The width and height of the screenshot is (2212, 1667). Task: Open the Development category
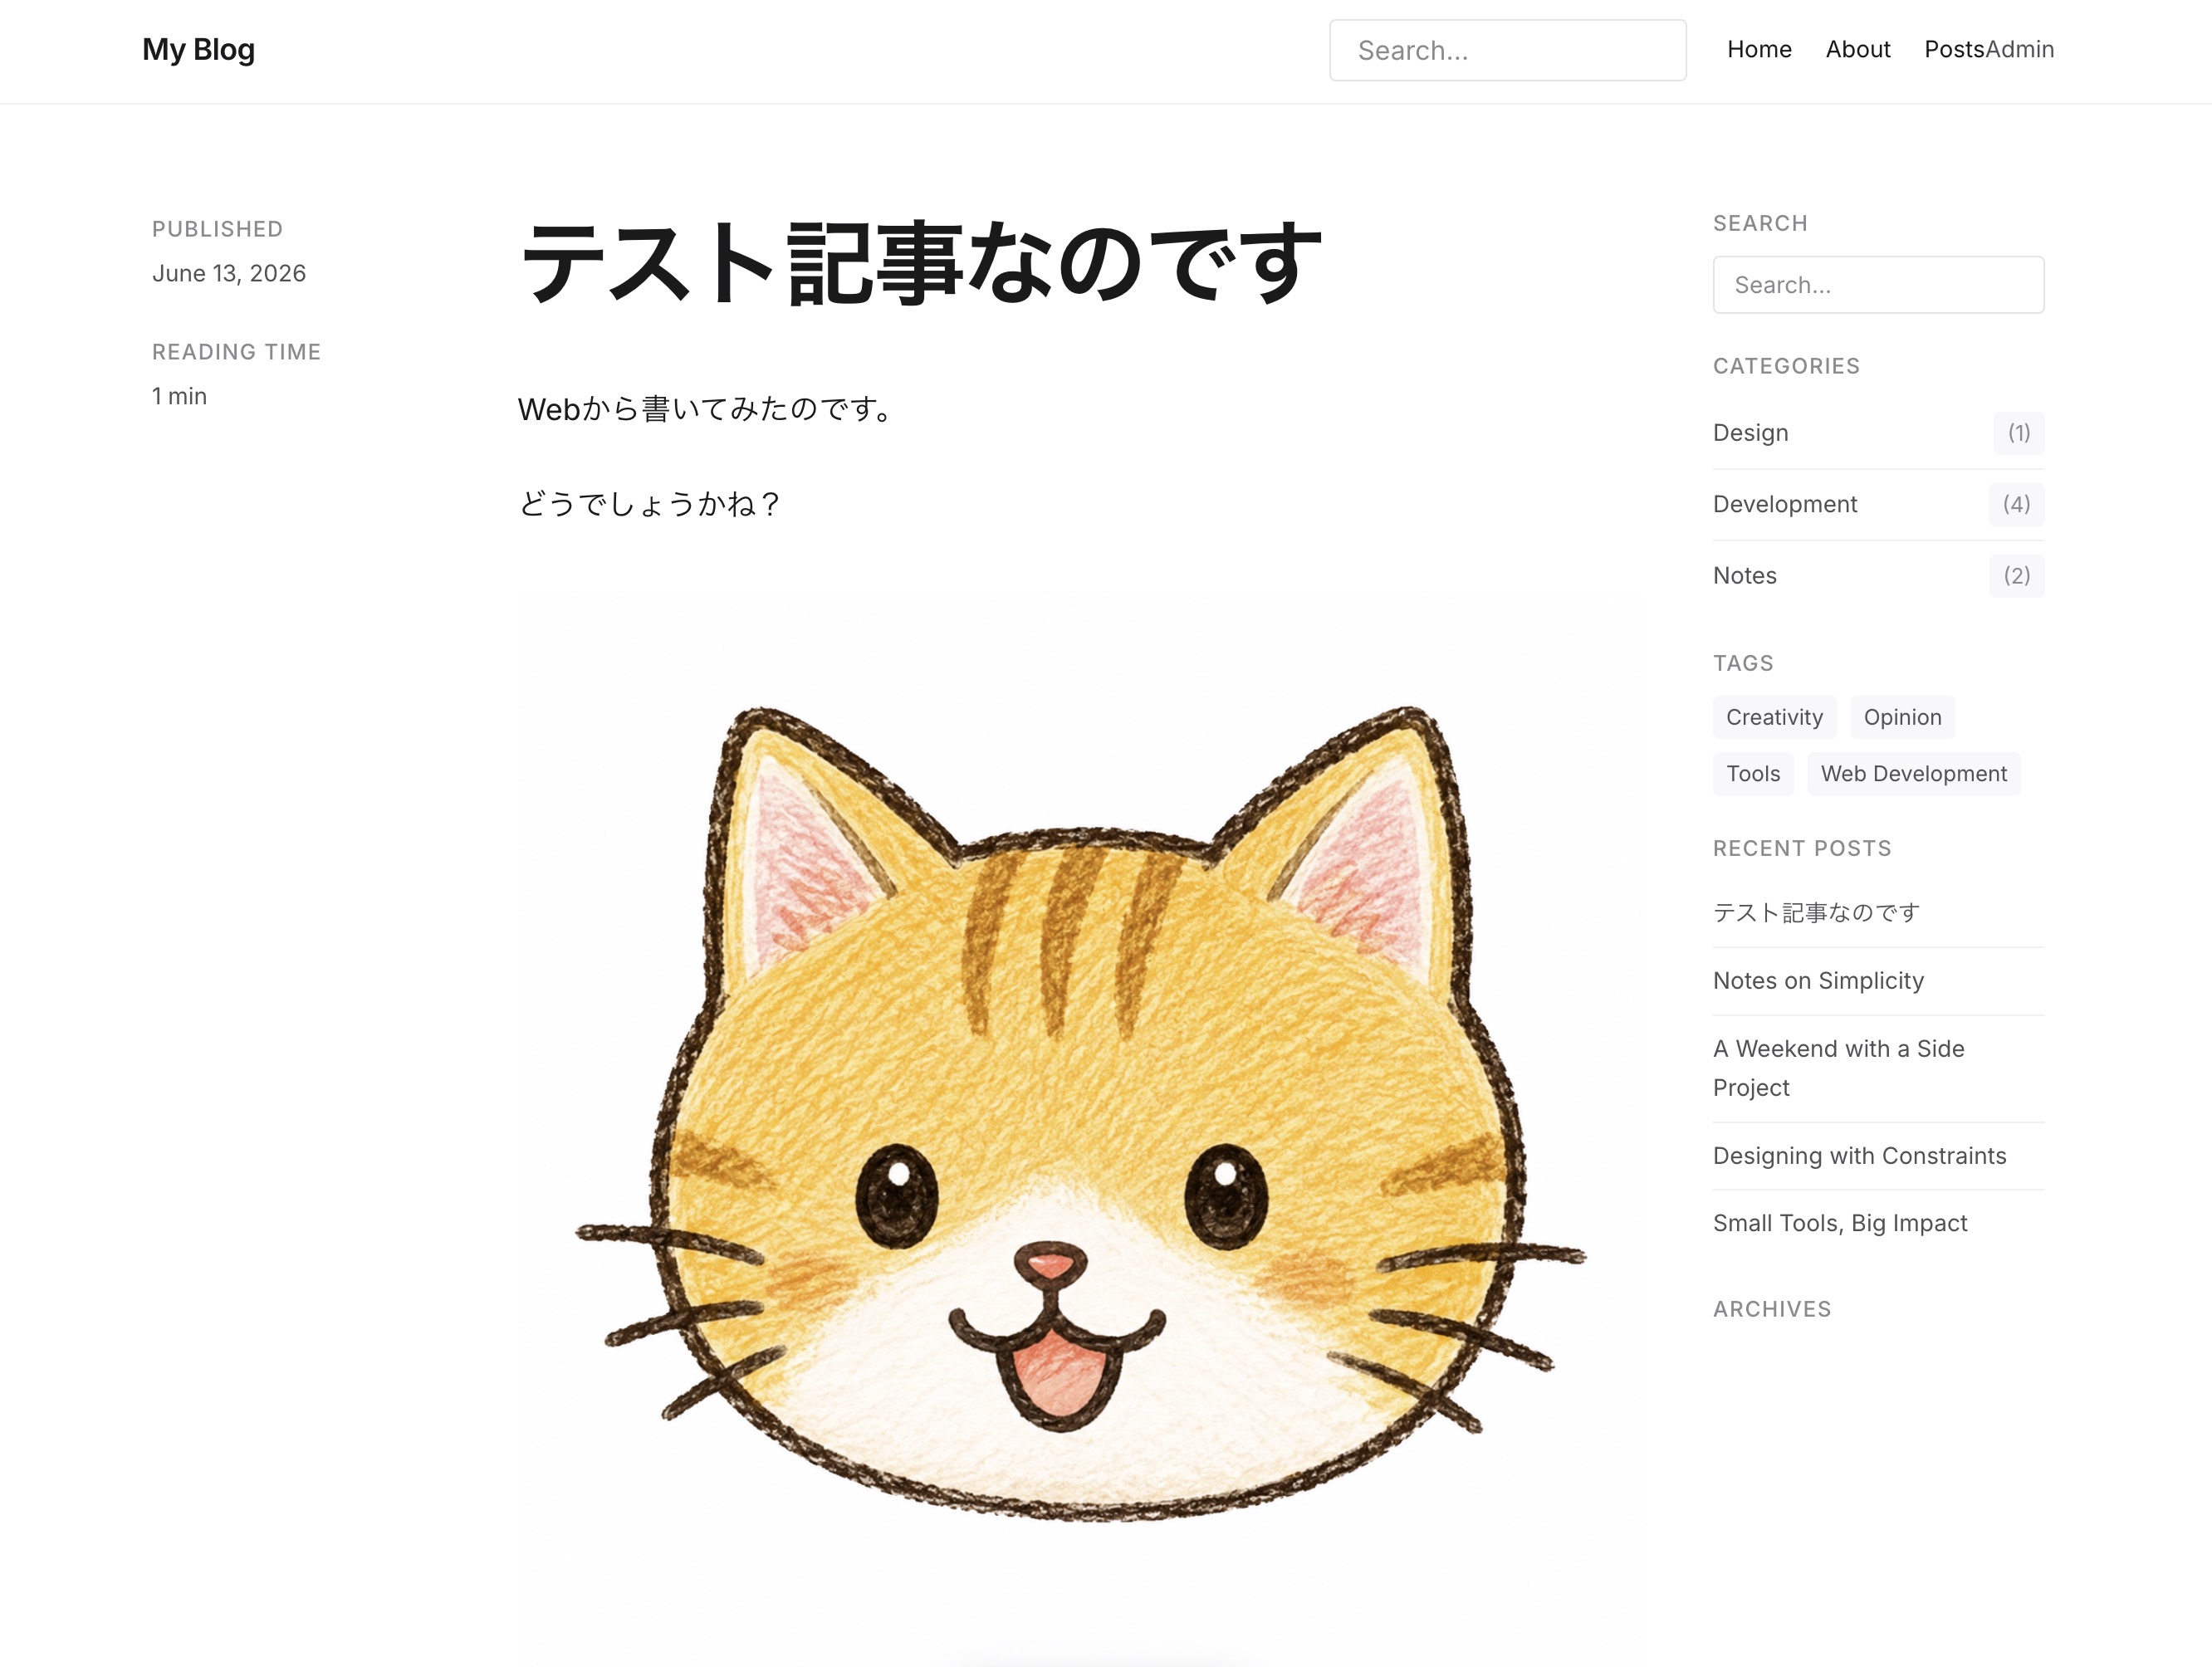1785,504
